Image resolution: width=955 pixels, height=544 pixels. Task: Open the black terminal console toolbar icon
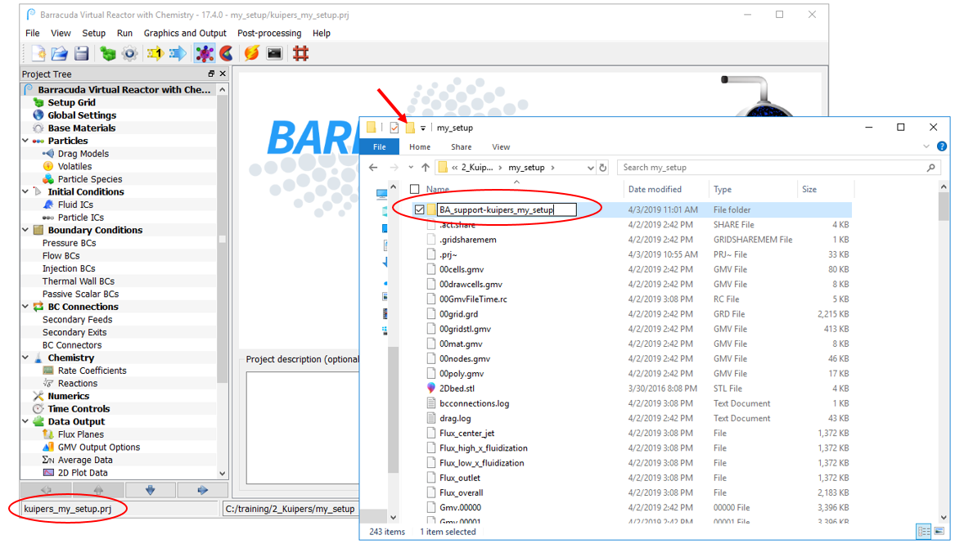pyautogui.click(x=274, y=54)
